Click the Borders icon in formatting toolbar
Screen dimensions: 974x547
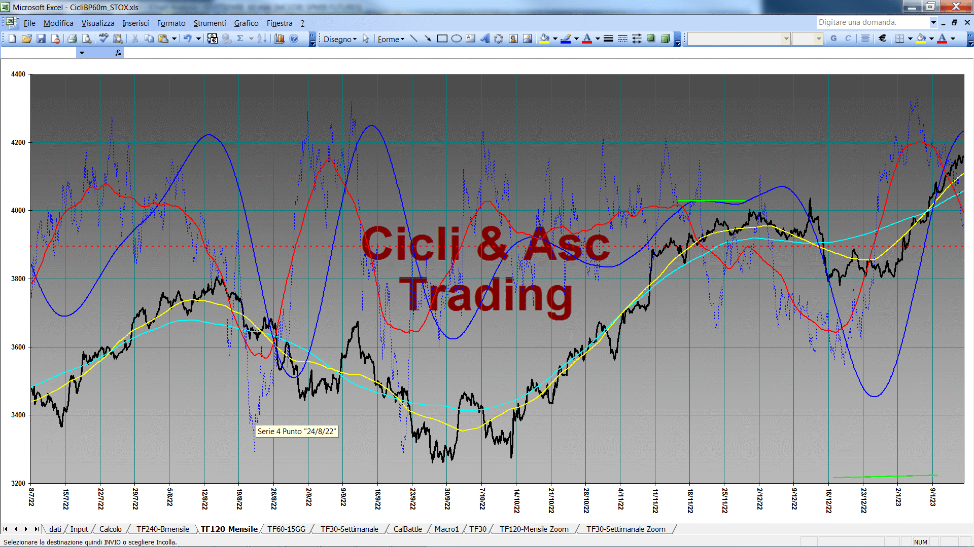pyautogui.click(x=899, y=38)
